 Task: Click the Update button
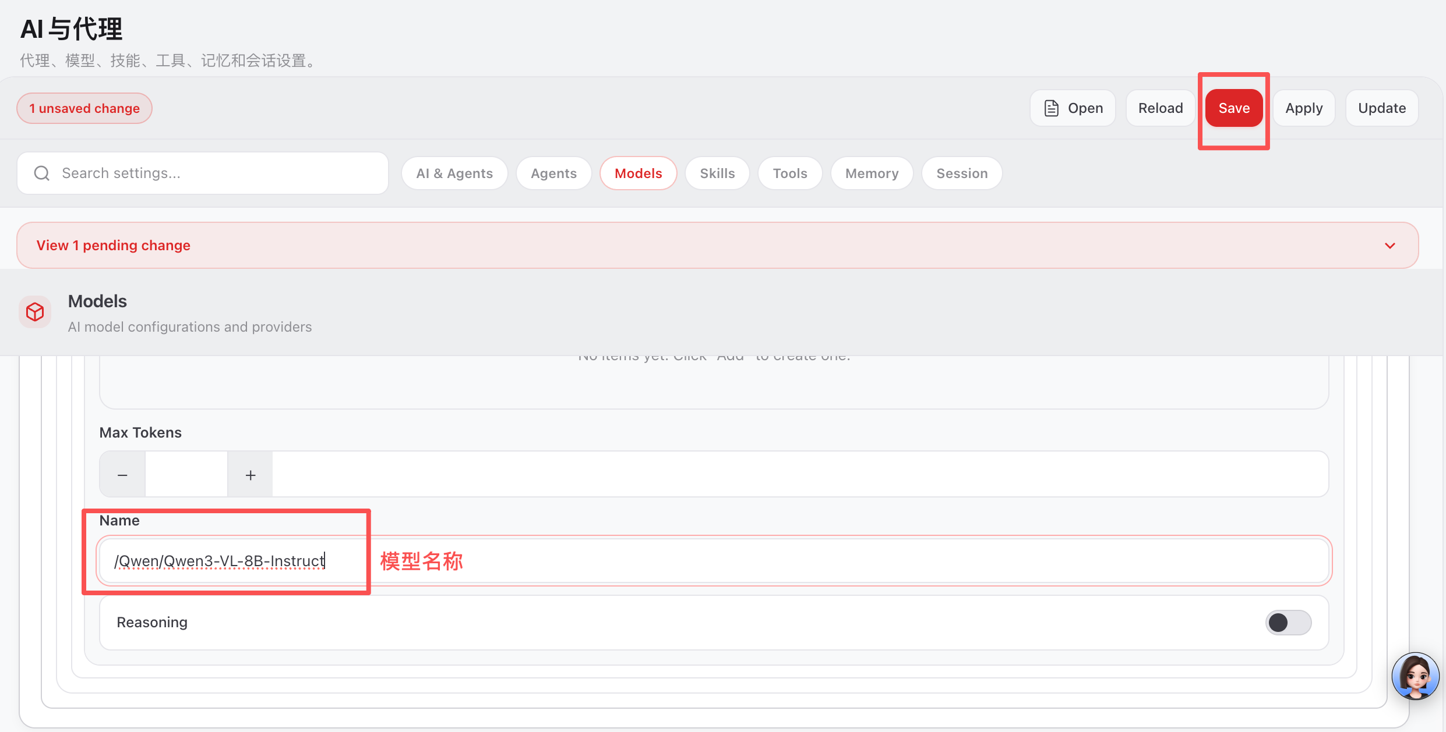1381,108
